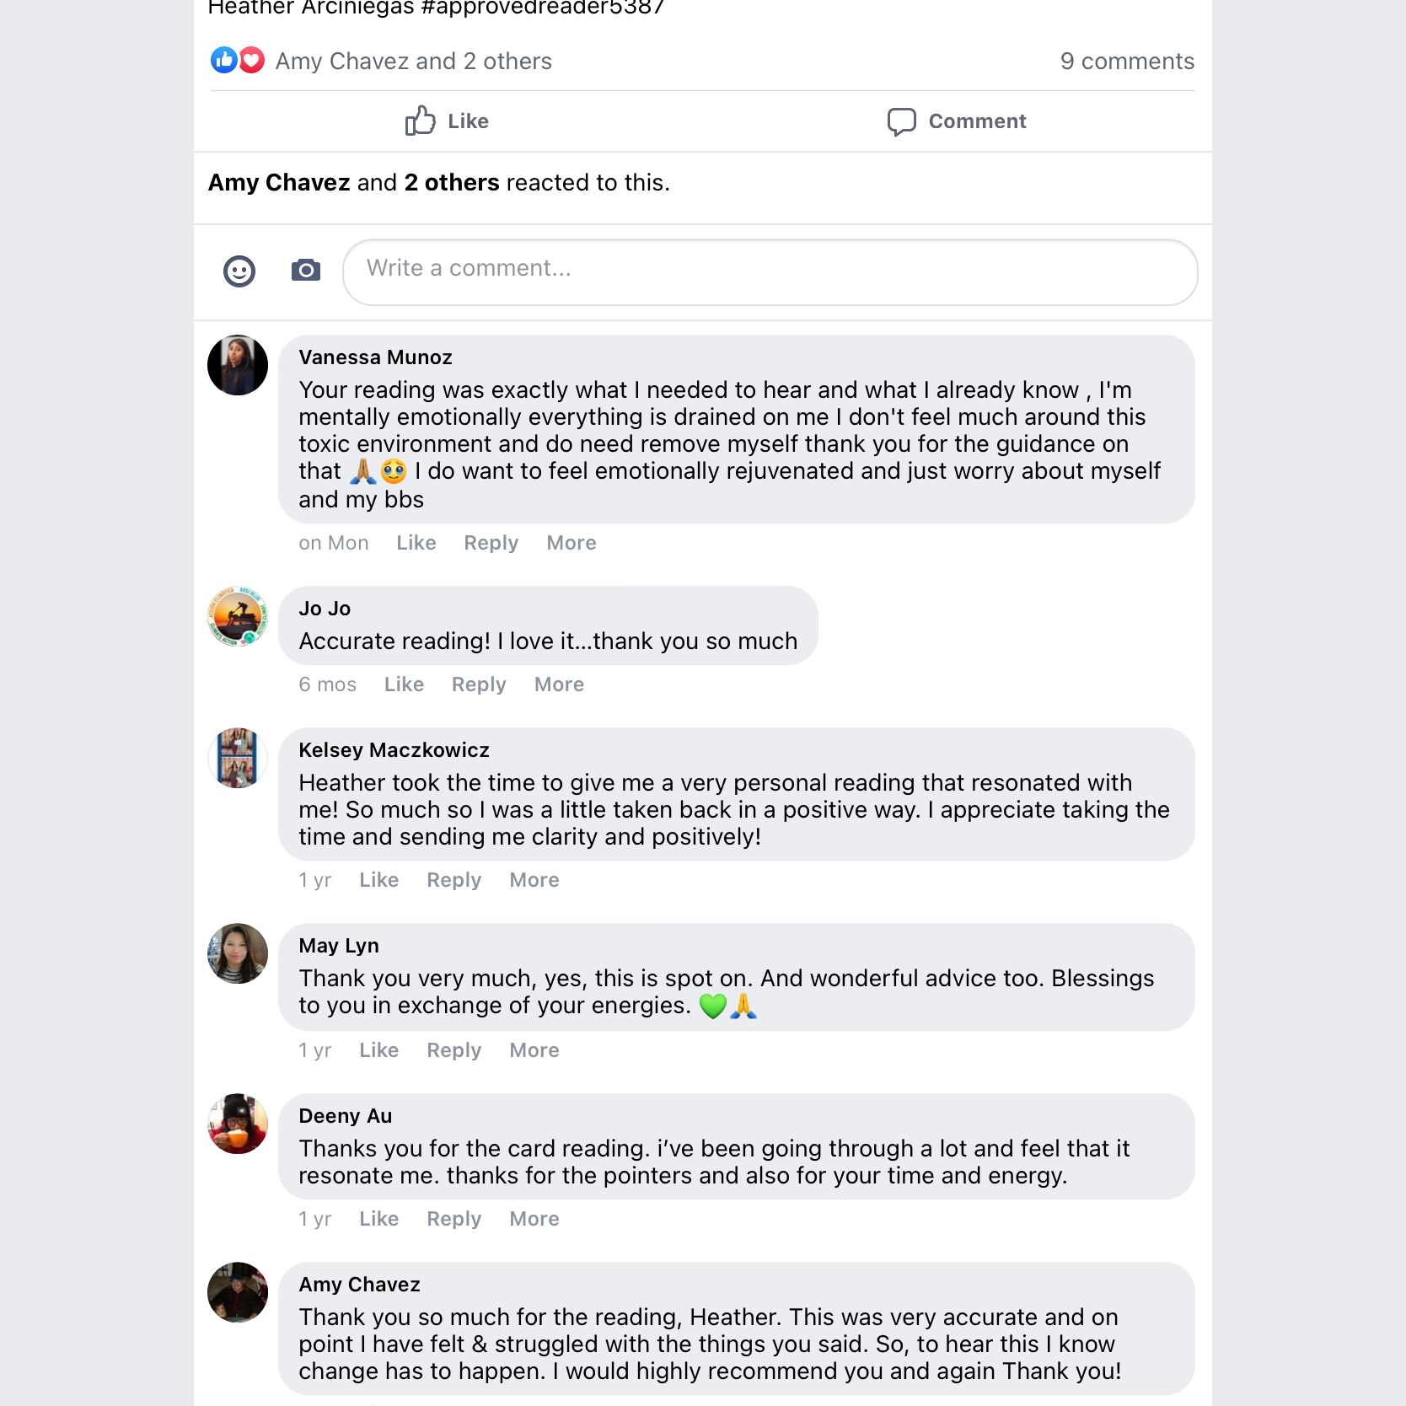View May Lyn's profile photo
This screenshot has width=1406, height=1406.
tap(238, 953)
